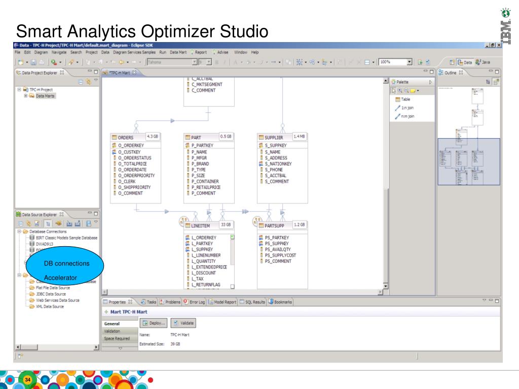Open the Data Mart menu

pos(178,52)
